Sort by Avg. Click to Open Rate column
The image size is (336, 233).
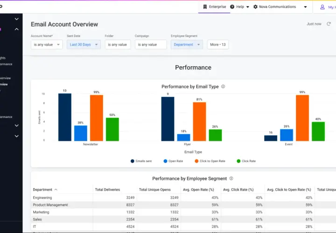pyautogui.click(x=289, y=190)
